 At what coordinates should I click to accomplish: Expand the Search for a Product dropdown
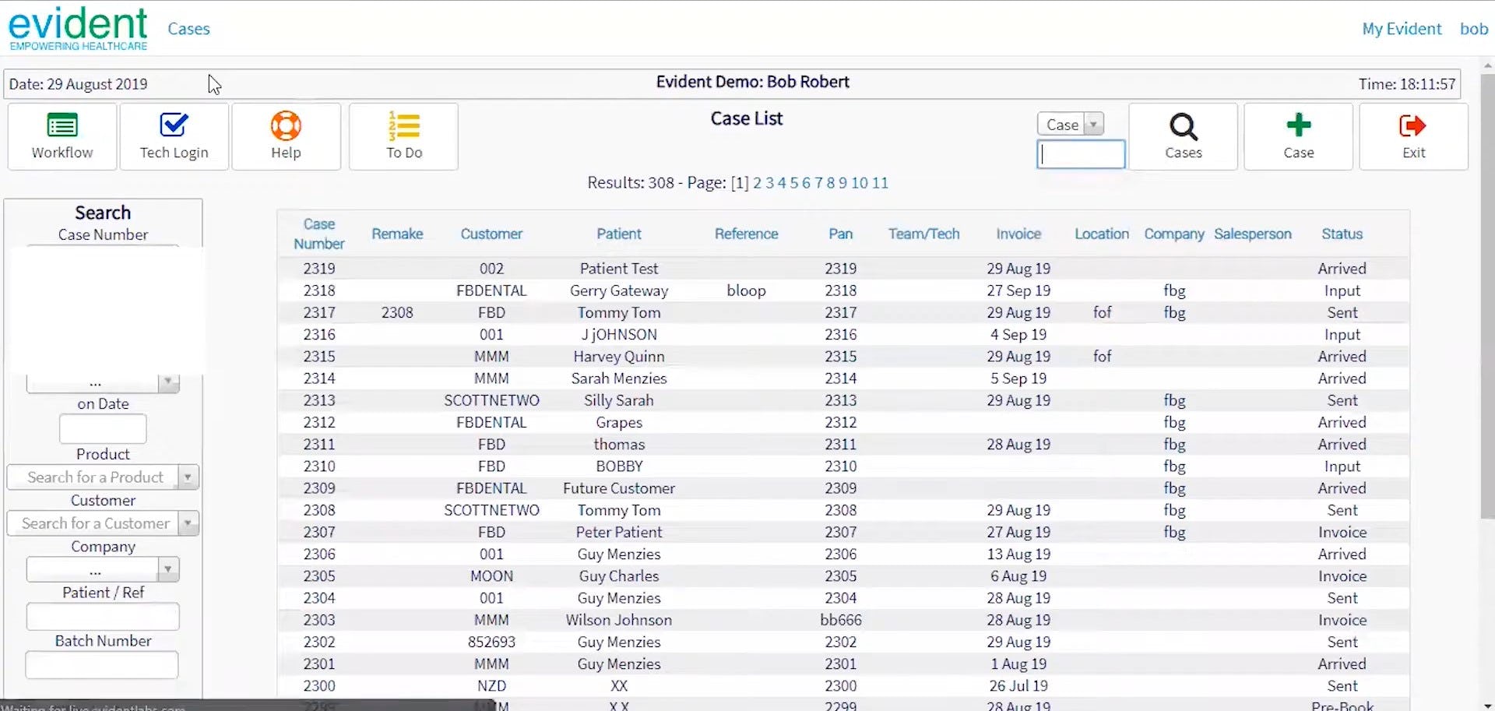[x=188, y=477]
